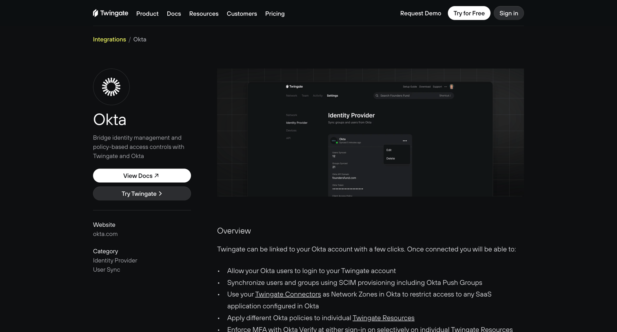Open the Pricing page
The width and height of the screenshot is (617, 332).
click(x=275, y=13)
